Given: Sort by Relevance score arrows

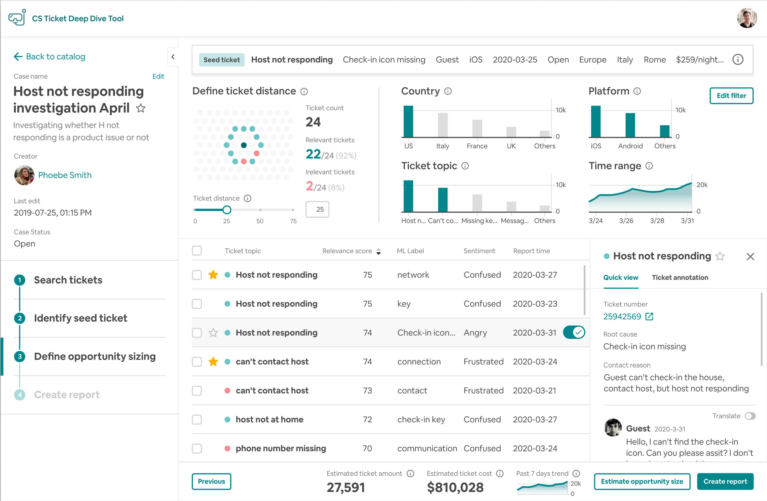Looking at the screenshot, I should (379, 251).
